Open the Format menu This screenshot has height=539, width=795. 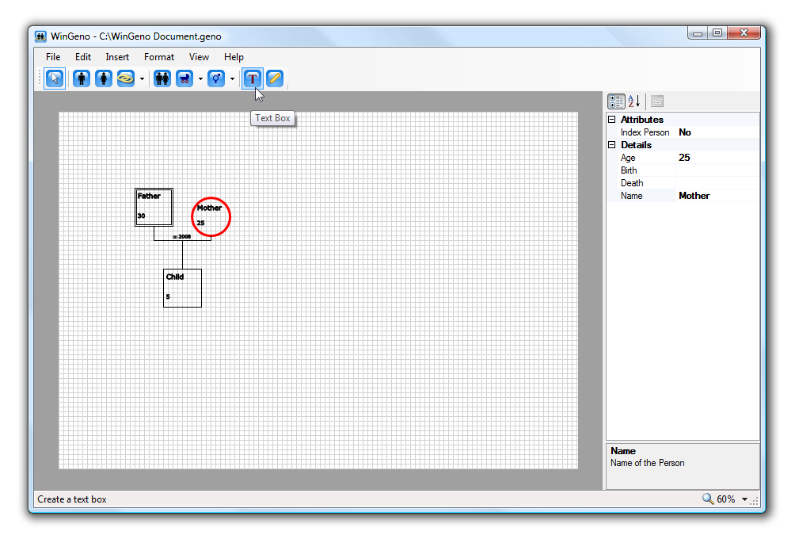159,57
